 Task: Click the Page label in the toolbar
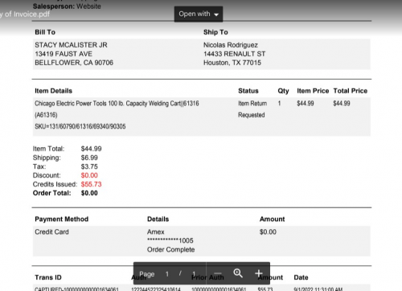[147, 274]
